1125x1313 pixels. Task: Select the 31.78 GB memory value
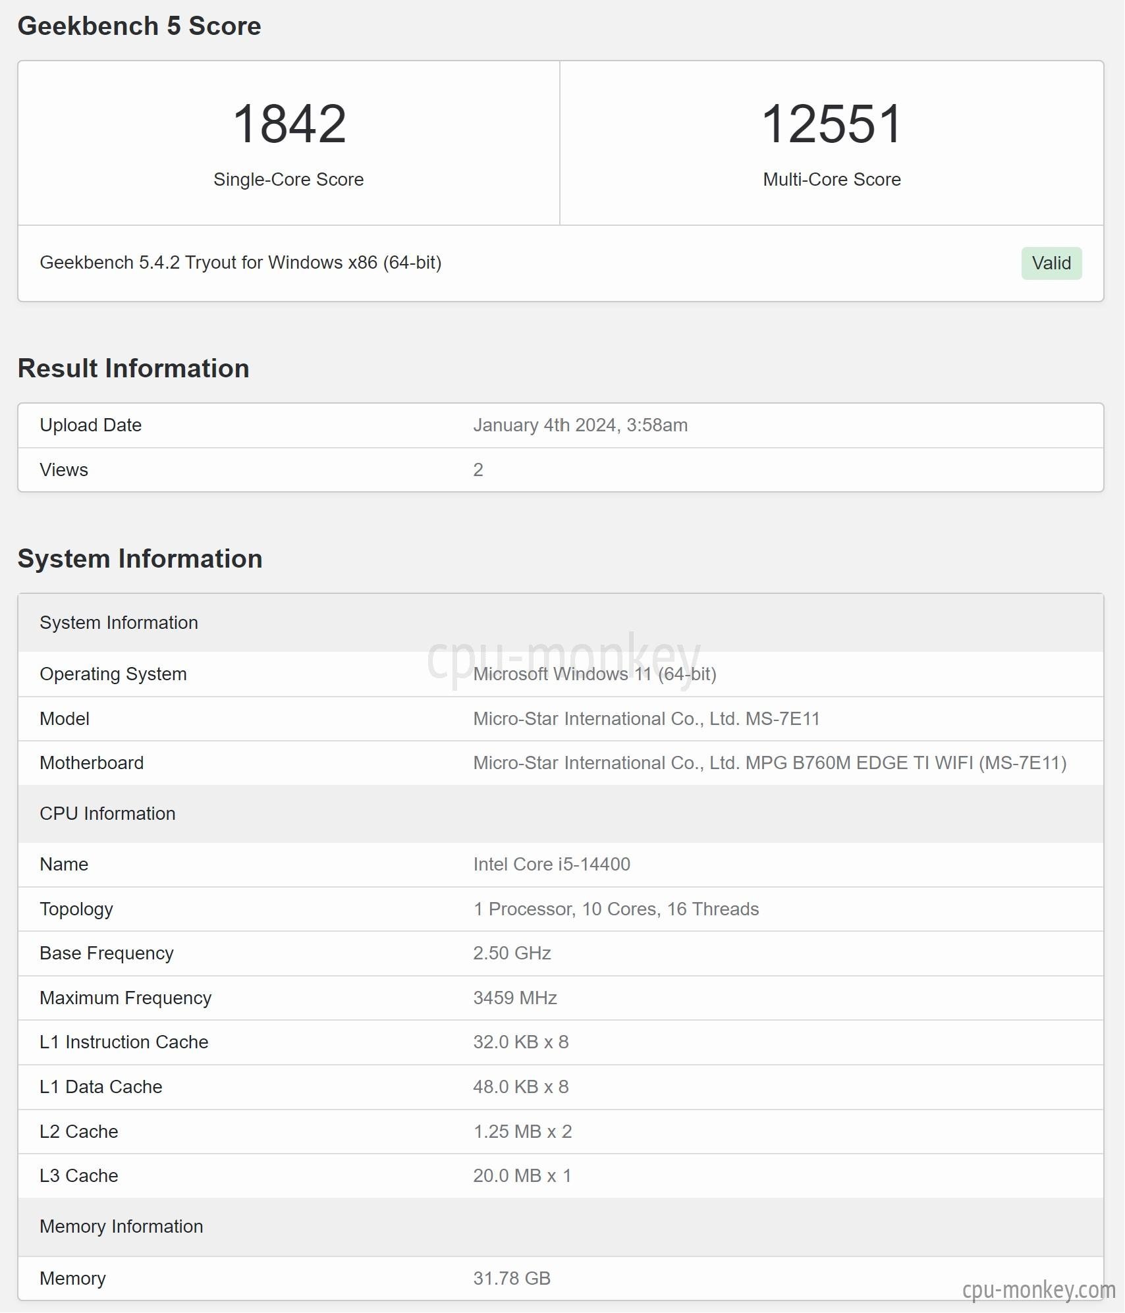(x=512, y=1279)
